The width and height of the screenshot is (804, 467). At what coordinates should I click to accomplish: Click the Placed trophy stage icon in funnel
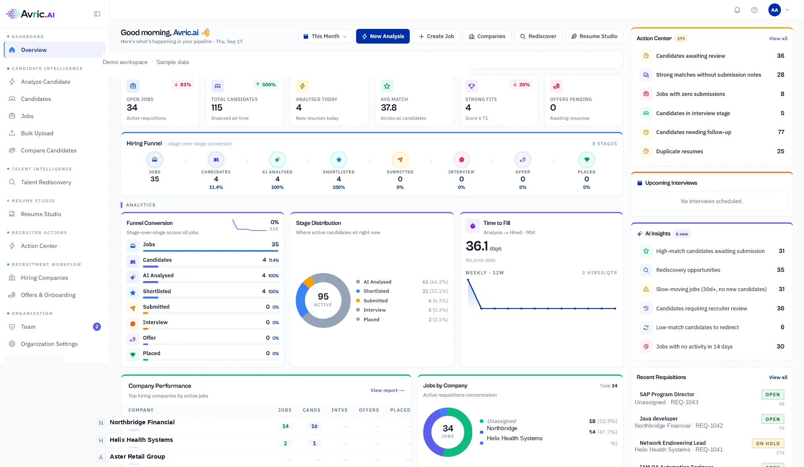pyautogui.click(x=587, y=160)
